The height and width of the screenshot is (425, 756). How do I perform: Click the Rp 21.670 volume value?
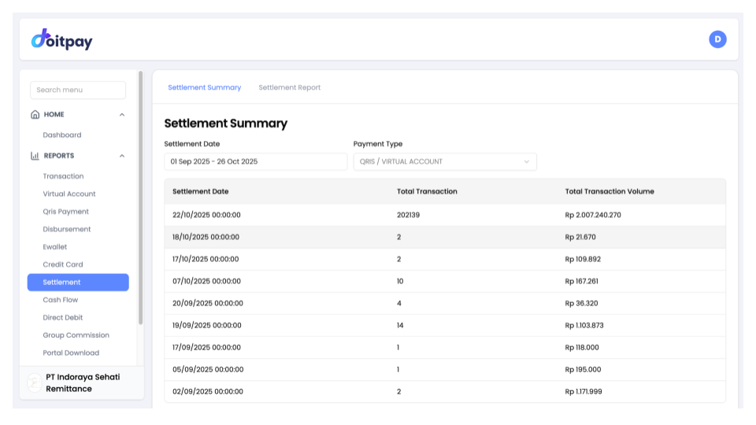580,237
